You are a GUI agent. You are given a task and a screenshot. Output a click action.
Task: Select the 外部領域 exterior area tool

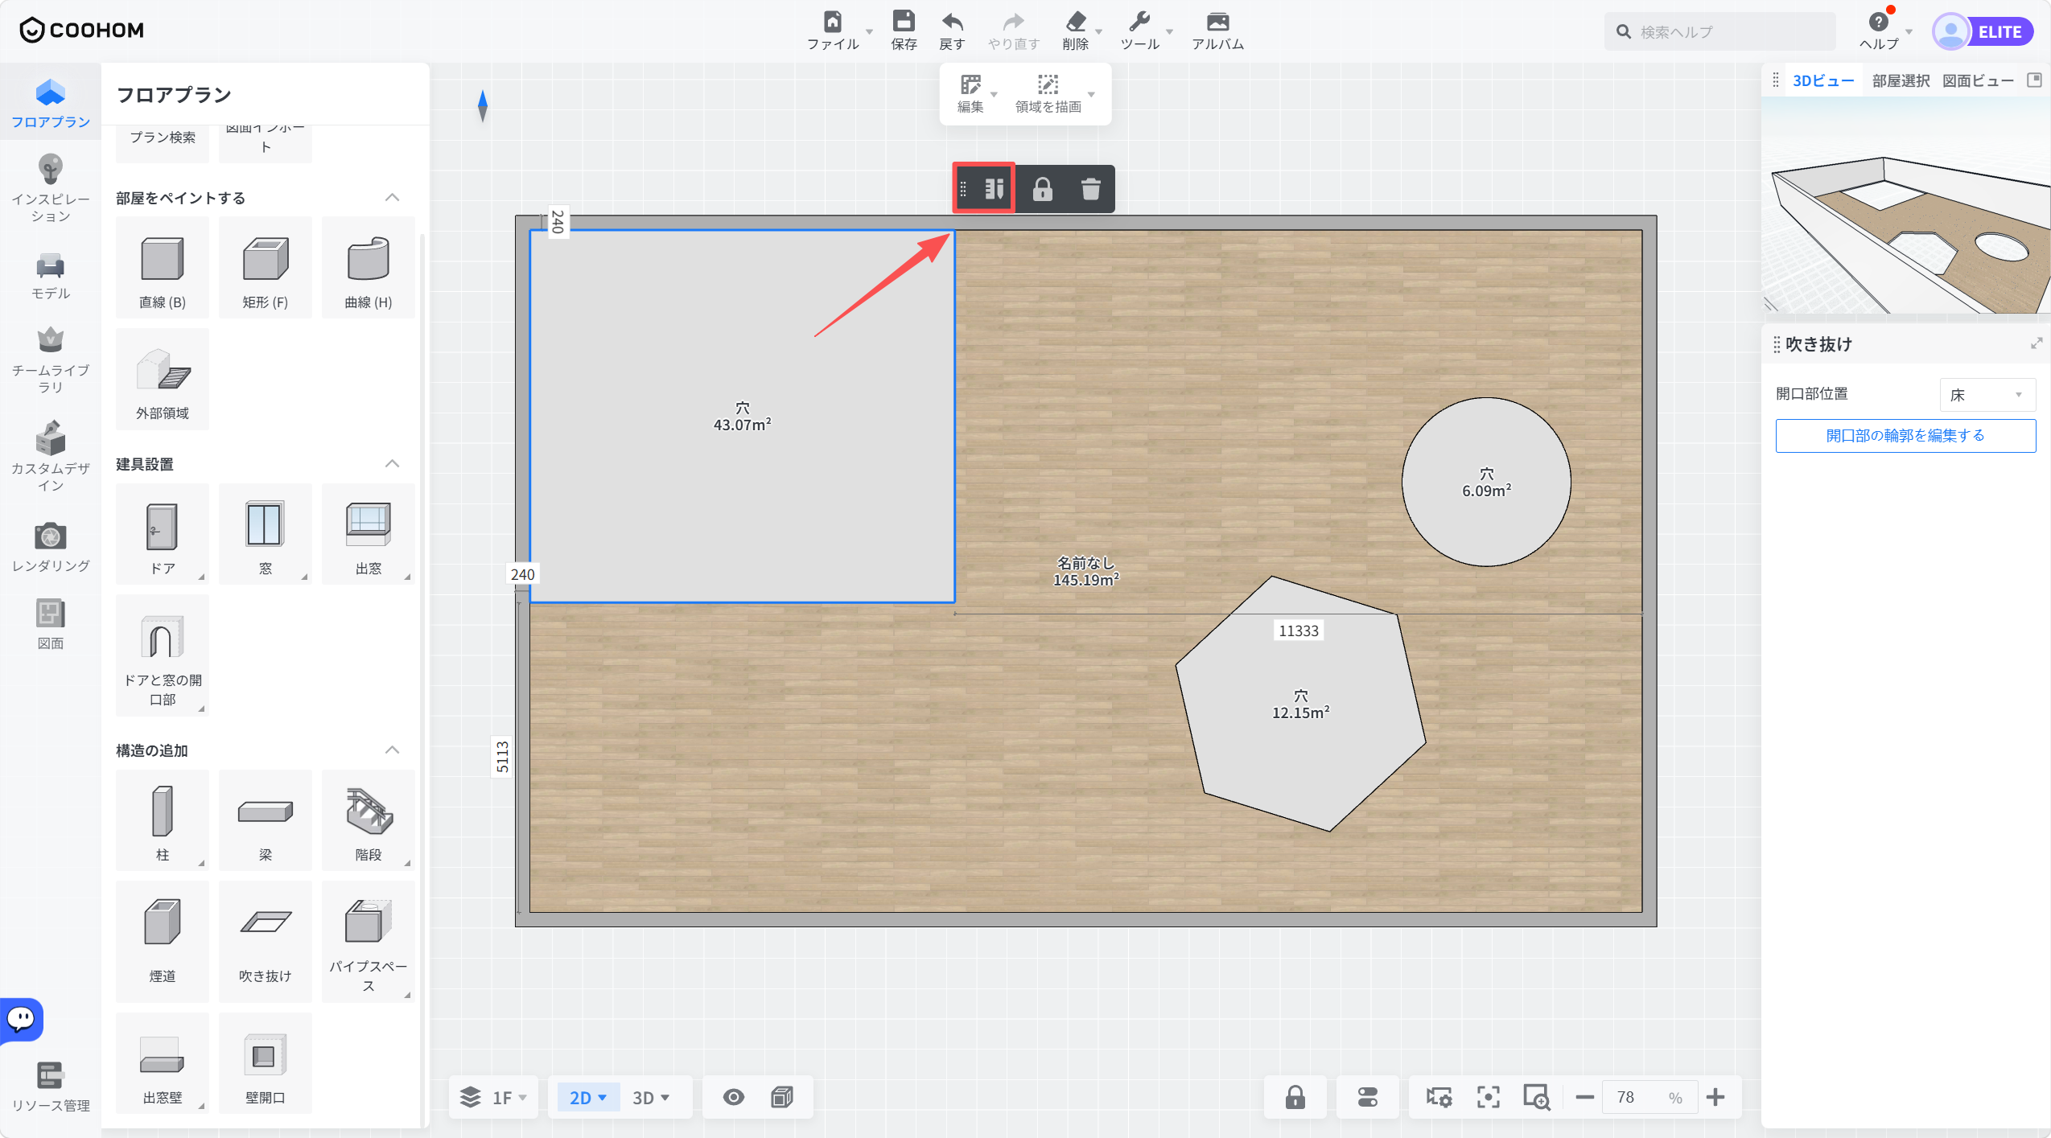163,379
